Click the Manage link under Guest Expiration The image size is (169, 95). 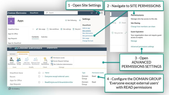tap(134, 41)
